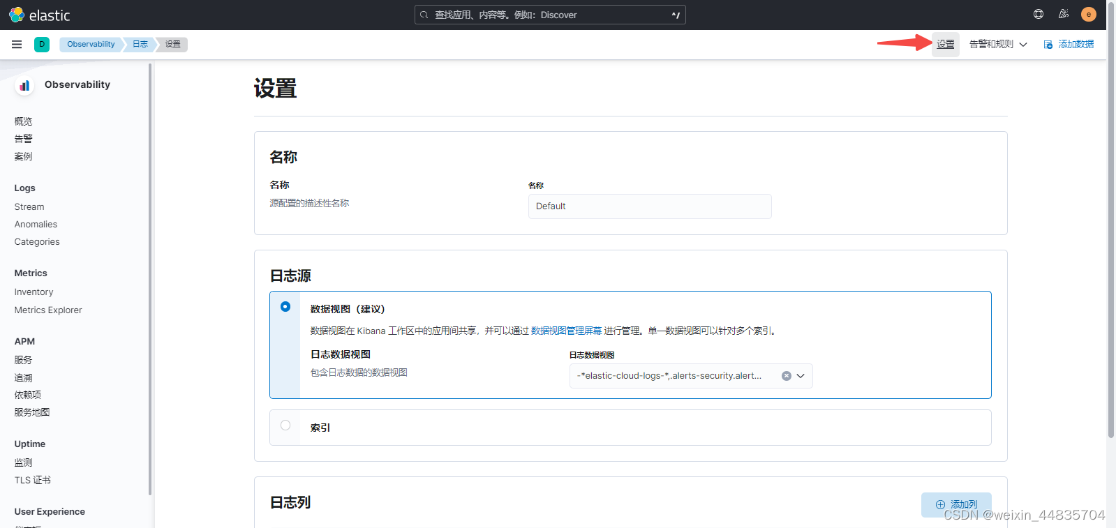This screenshot has width=1116, height=528.
Task: Open Logs Stream in the sidebar
Action: tap(29, 206)
